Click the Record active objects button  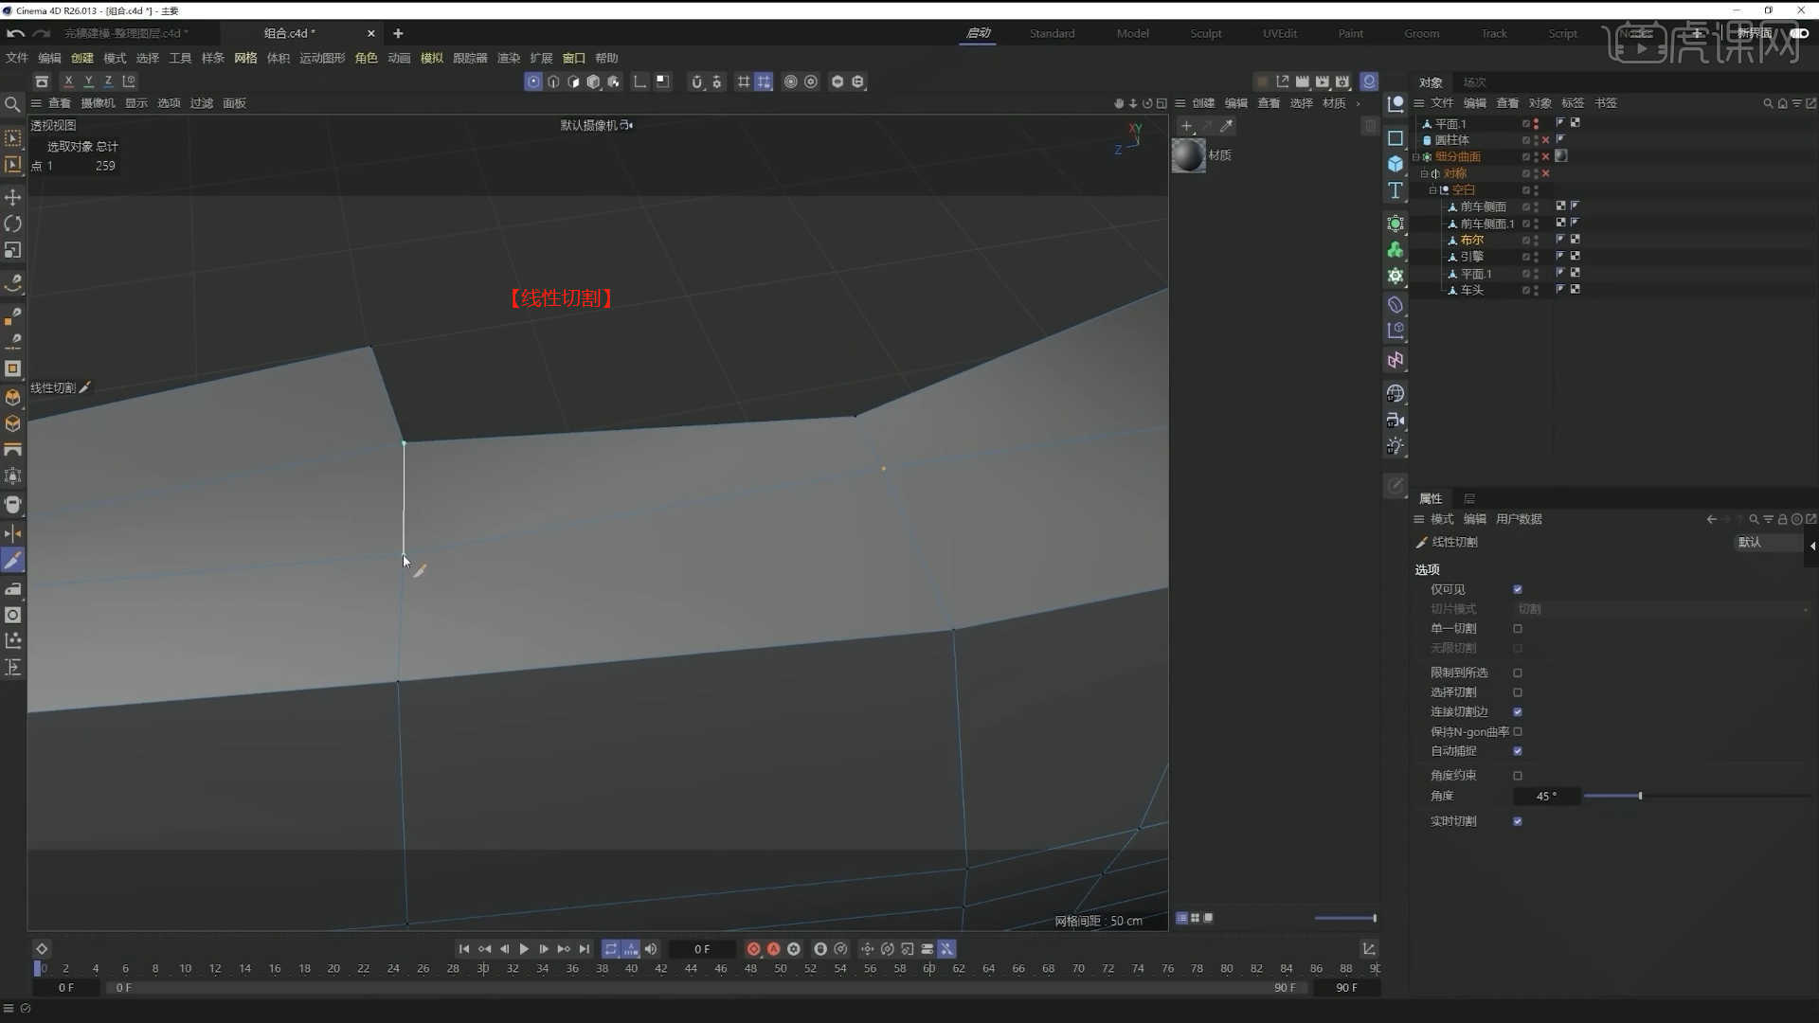[x=753, y=949]
